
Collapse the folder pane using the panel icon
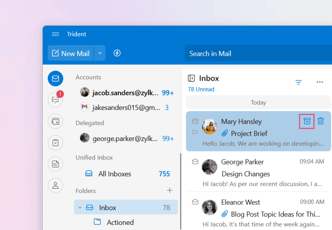click(x=191, y=78)
